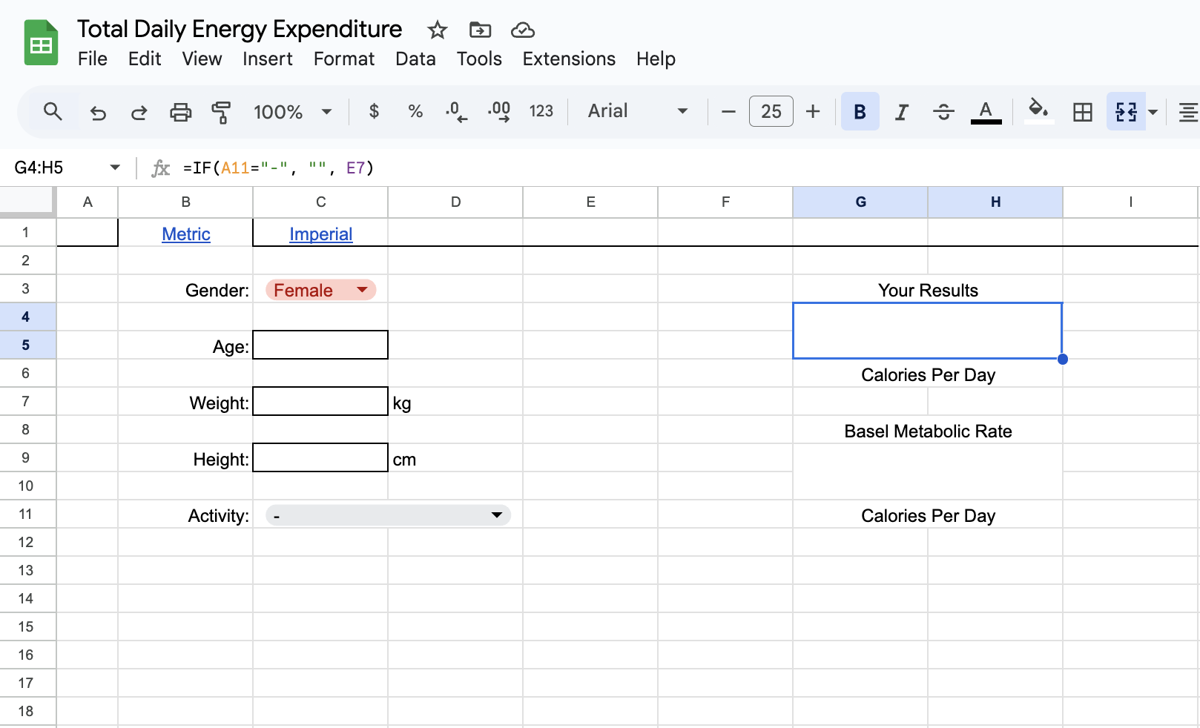The height and width of the screenshot is (728, 1200).
Task: Decrease decimal places
Action: [x=456, y=112]
